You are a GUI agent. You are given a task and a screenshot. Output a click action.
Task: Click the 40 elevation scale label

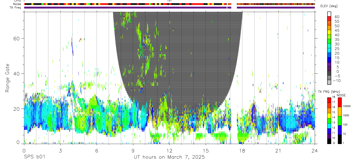337,35
